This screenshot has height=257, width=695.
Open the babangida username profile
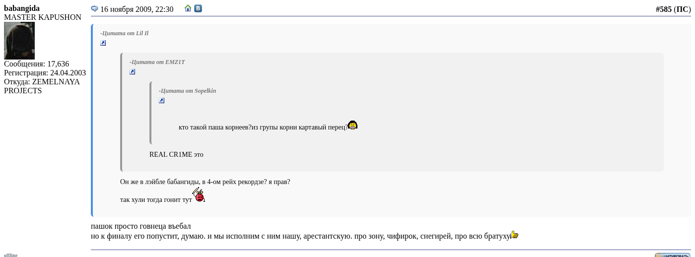point(22,8)
